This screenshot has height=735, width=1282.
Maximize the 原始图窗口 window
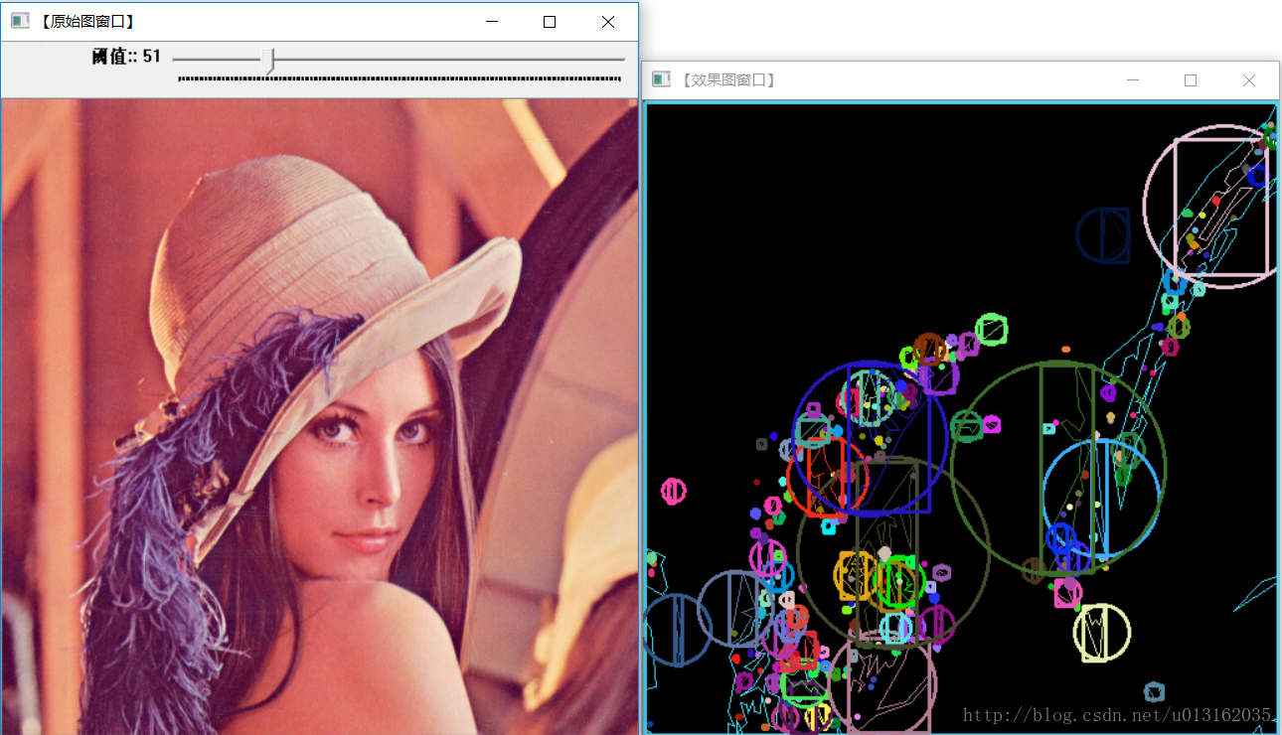(x=550, y=21)
